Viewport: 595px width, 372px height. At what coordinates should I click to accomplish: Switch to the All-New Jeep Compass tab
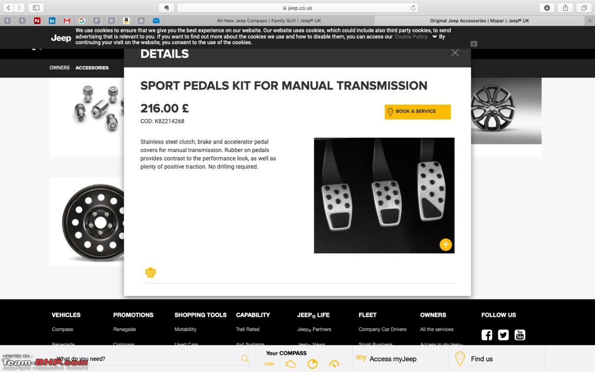pos(269,20)
